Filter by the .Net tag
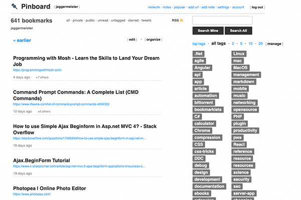The image size is (301, 200). pos(198,54)
